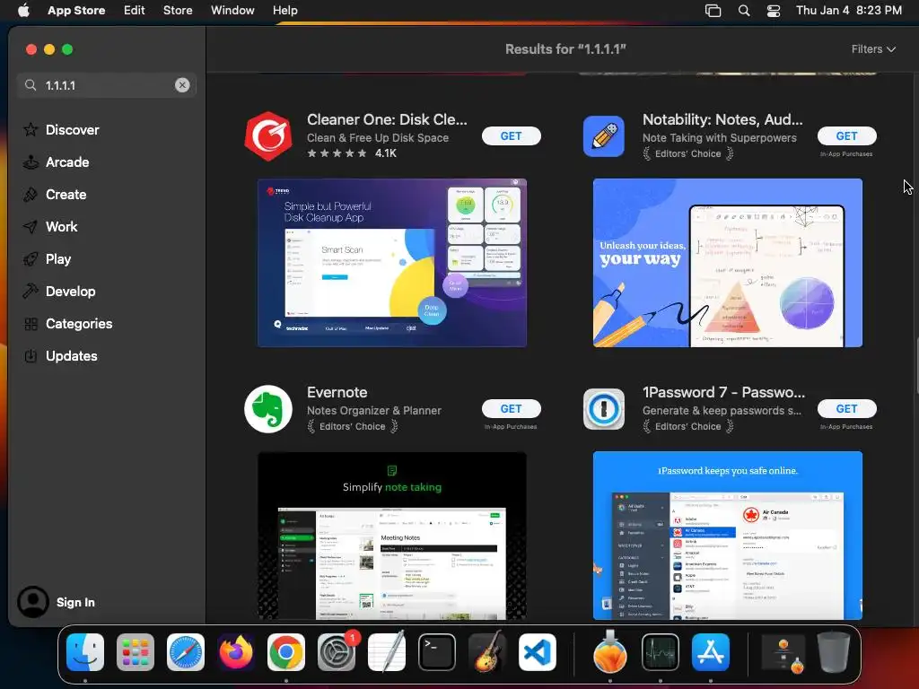The width and height of the screenshot is (919, 689).
Task: Launch Google Chrome from the Dock
Action: pyautogui.click(x=286, y=652)
